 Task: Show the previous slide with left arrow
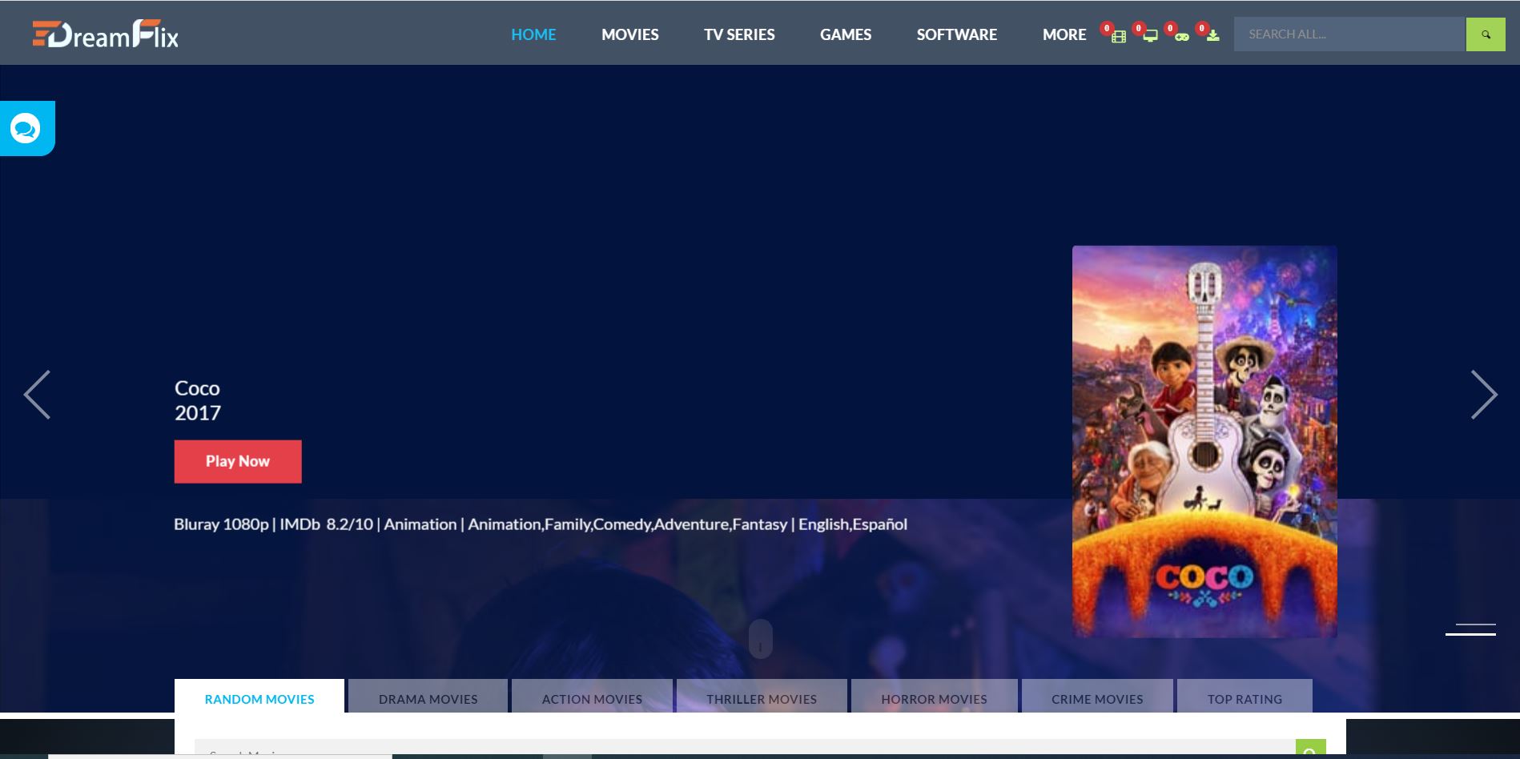[37, 395]
